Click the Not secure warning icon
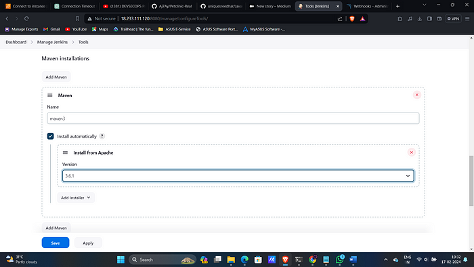This screenshot has width=474, height=267. point(89,19)
